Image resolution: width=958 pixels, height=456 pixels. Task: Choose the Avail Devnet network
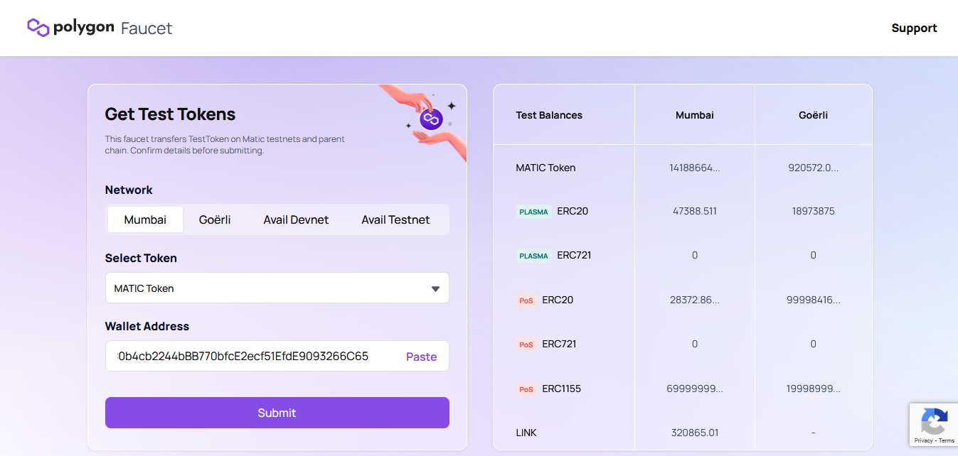pyautogui.click(x=296, y=220)
